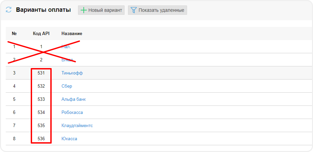Click the funnel icon for Показать удаленные
Viewport: 313px width, 152px height.
coord(133,10)
